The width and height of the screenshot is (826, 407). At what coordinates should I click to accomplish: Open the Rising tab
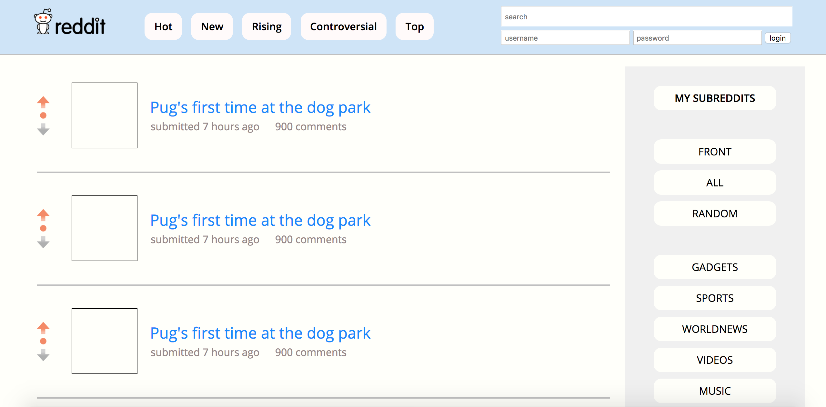tap(267, 26)
